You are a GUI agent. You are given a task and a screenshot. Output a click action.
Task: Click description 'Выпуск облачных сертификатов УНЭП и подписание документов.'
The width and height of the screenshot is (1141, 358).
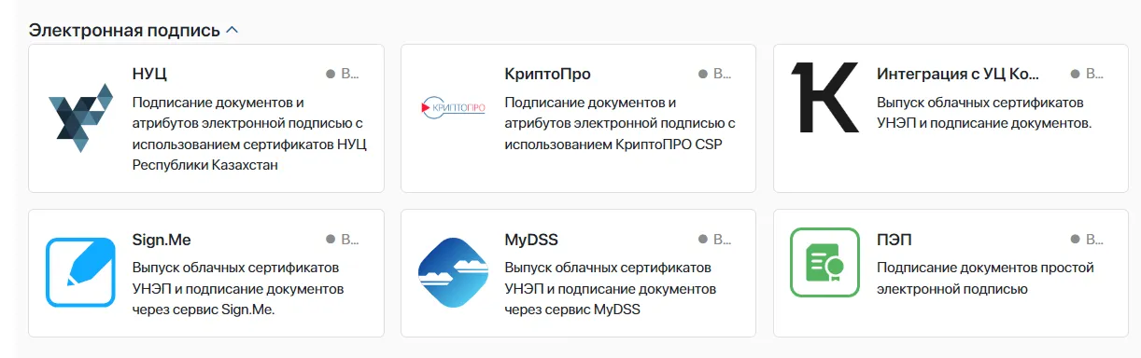[x=984, y=112]
